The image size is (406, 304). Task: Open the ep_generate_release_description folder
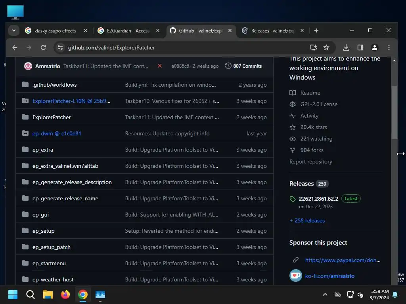(x=72, y=182)
